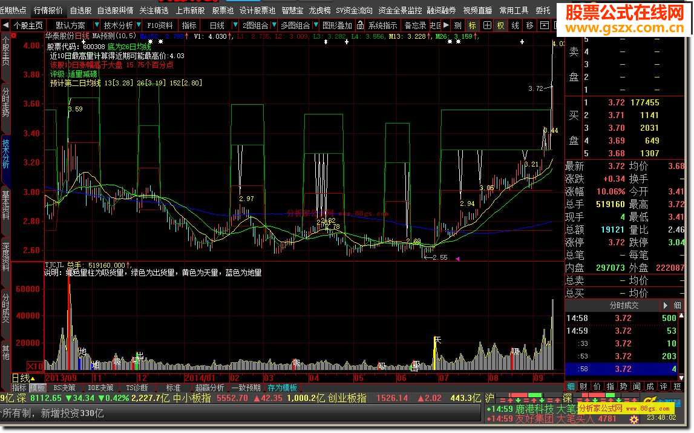Image resolution: width=694 pixels, height=433 pixels.
Task: Open the 默认方案 dropdown
Action: [70, 25]
